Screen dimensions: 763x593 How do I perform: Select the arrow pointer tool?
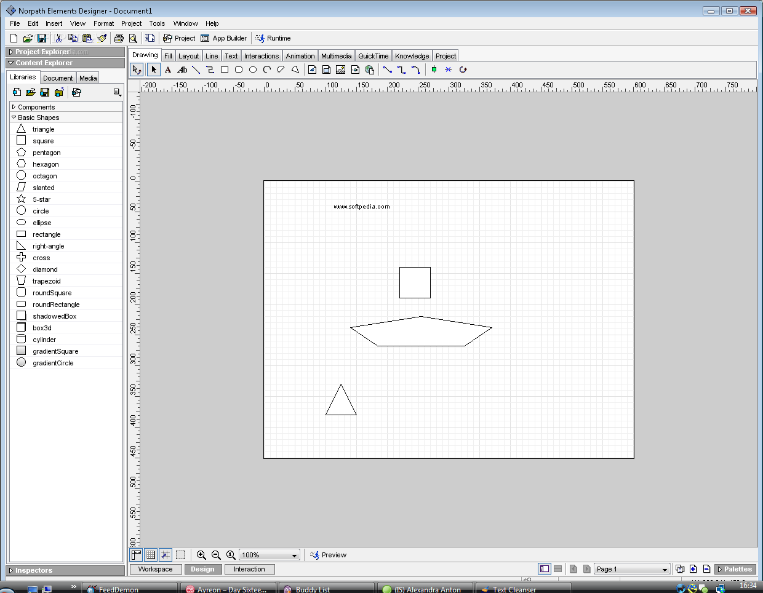point(154,70)
